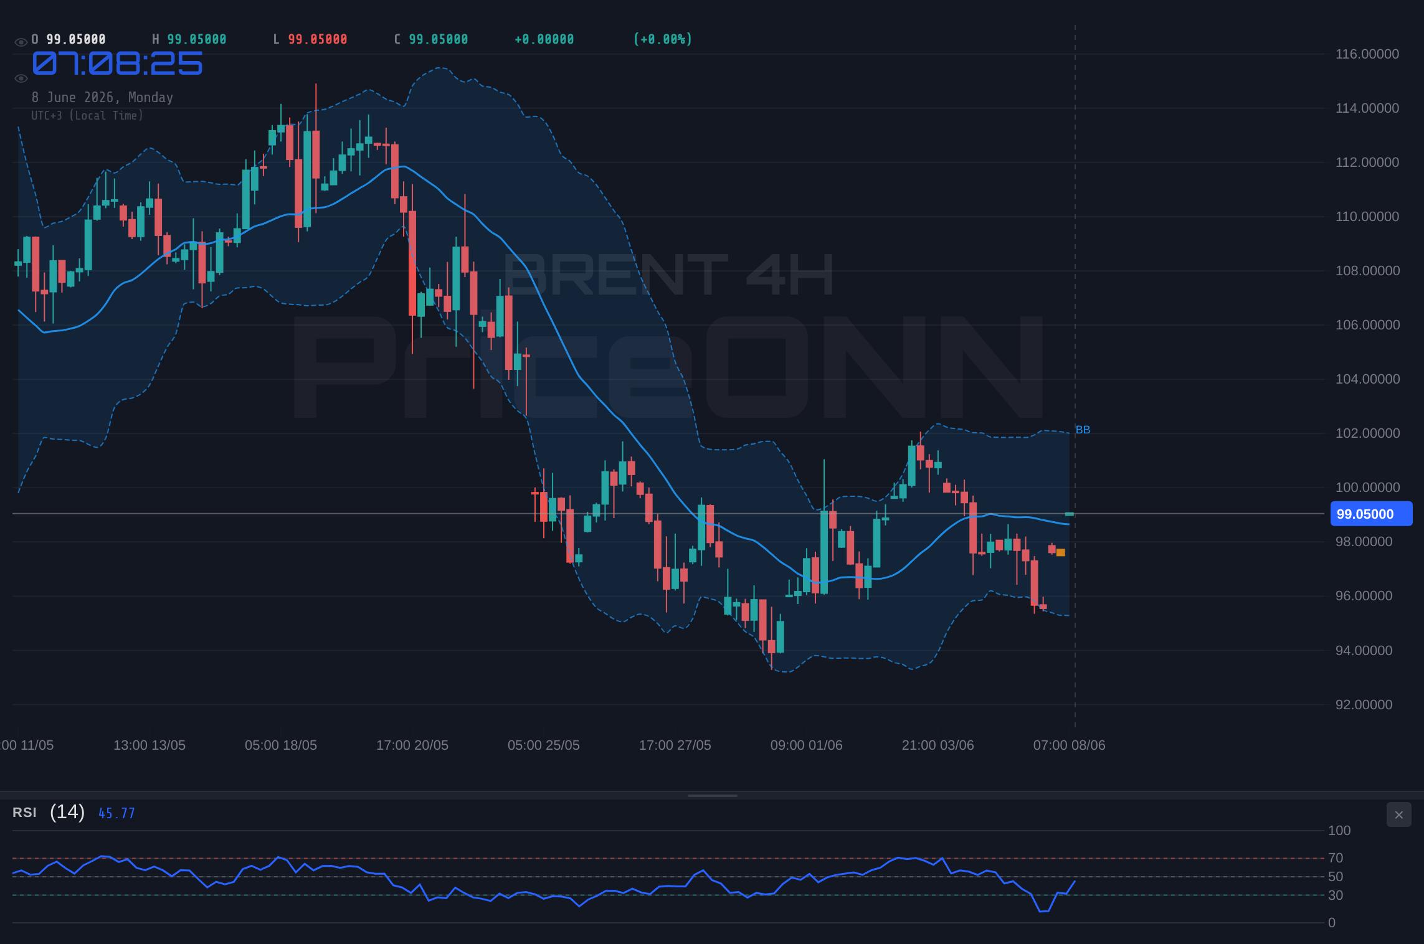Click the 13:00 13/05 time axis label

click(x=150, y=745)
